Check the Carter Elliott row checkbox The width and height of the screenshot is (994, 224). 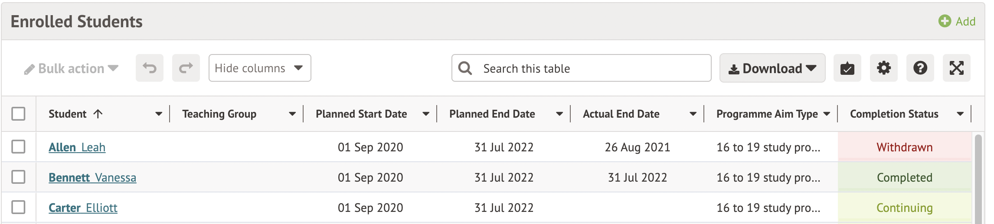point(18,207)
